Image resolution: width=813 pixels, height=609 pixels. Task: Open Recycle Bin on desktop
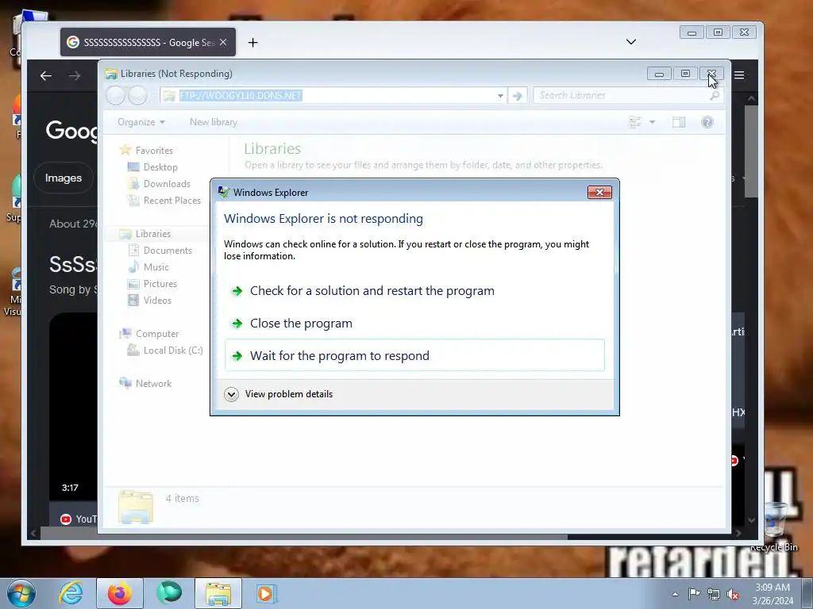pos(775,527)
